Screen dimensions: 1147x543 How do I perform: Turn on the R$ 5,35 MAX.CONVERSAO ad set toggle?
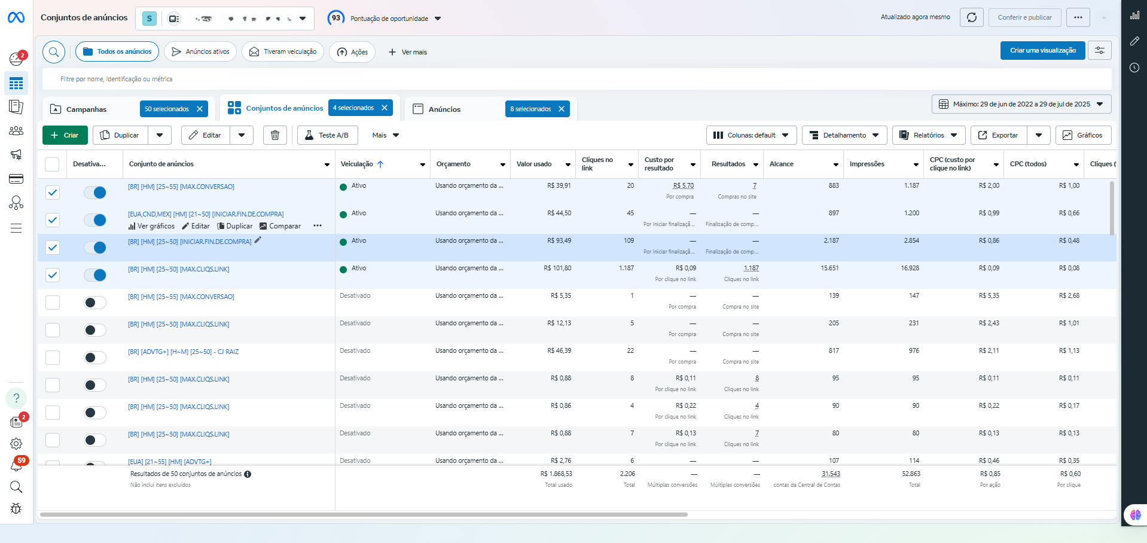[95, 303]
